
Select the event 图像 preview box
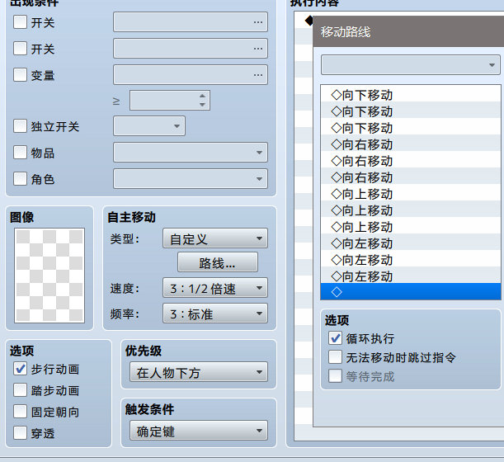[x=49, y=276]
